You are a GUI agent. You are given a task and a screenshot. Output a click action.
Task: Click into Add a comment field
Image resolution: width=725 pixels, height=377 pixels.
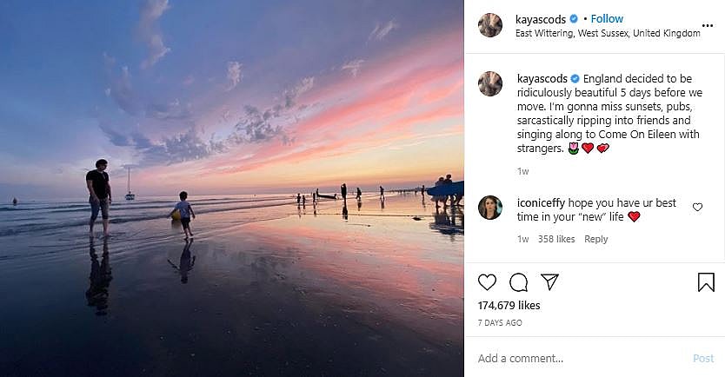574,358
